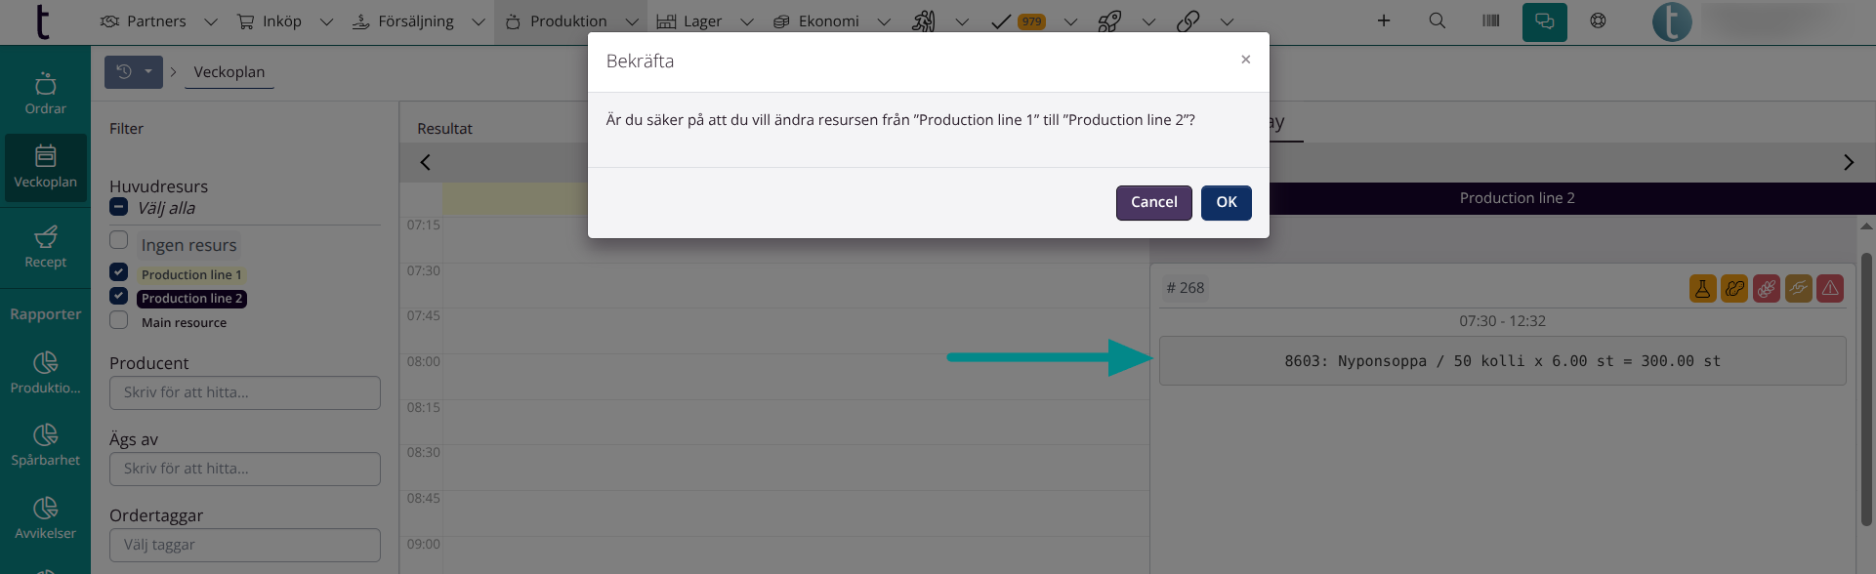Open the Försäljning menu
The width and height of the screenshot is (1876, 574).
415,21
